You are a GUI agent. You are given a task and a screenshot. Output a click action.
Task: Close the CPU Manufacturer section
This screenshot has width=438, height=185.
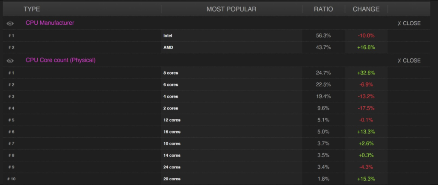pos(409,23)
